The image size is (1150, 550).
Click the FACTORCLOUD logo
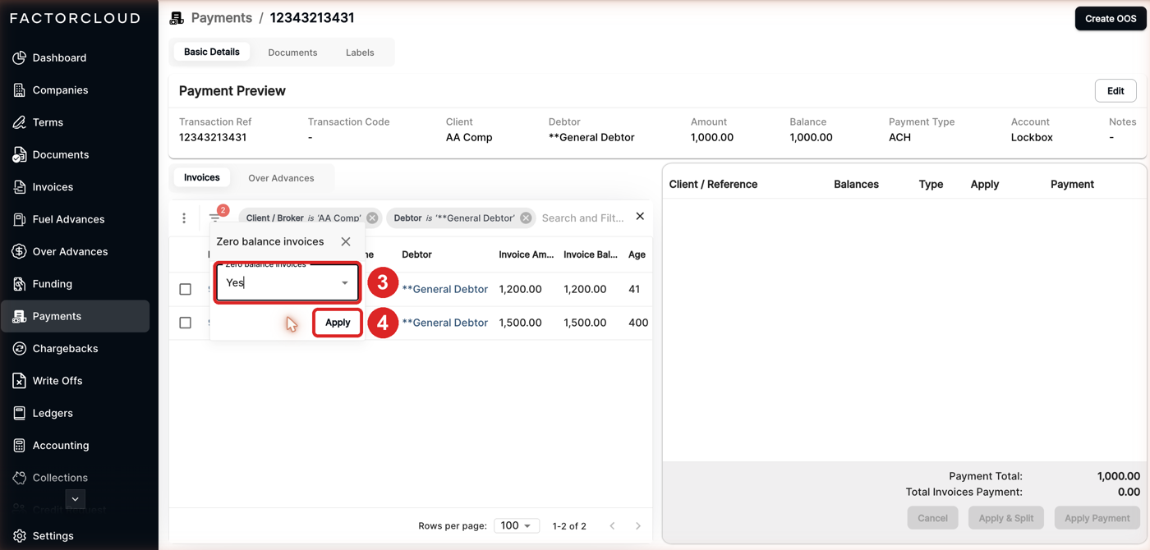point(76,18)
